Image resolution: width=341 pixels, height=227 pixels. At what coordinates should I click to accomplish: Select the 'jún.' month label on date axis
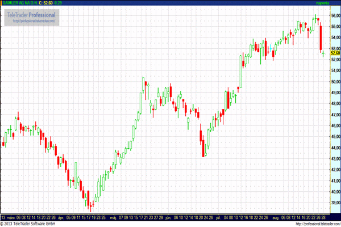pyautogui.click(x=168, y=217)
